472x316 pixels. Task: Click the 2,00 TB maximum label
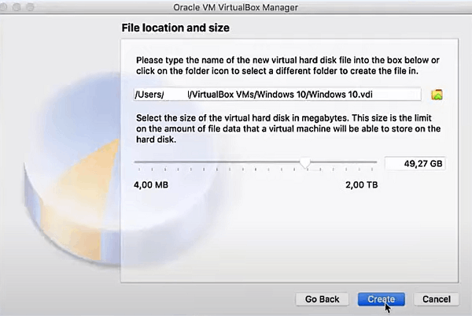tap(361, 185)
